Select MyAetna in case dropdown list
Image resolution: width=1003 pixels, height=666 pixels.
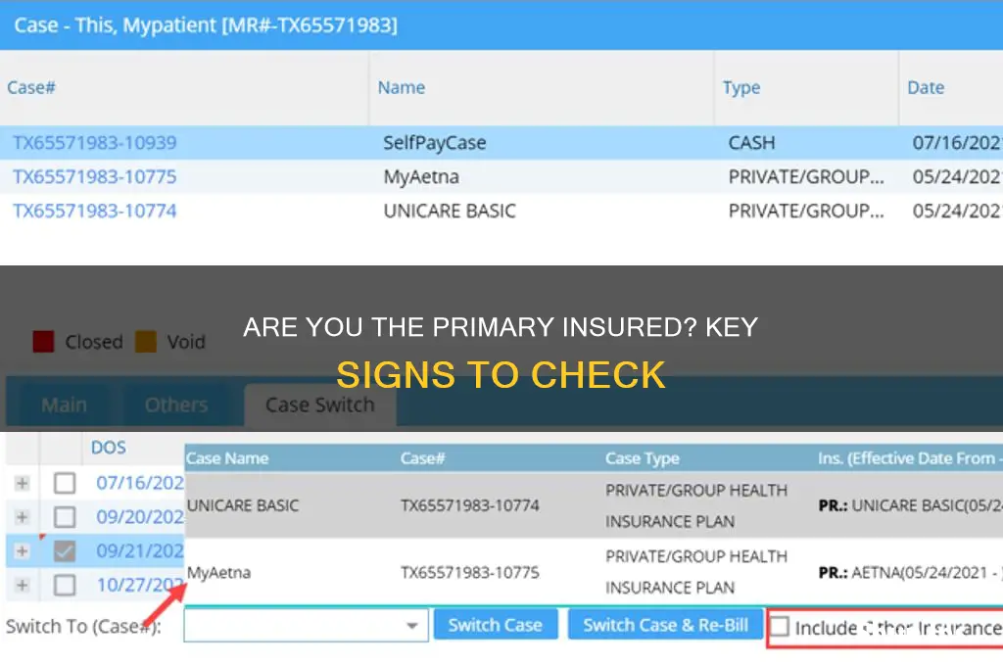click(x=218, y=573)
